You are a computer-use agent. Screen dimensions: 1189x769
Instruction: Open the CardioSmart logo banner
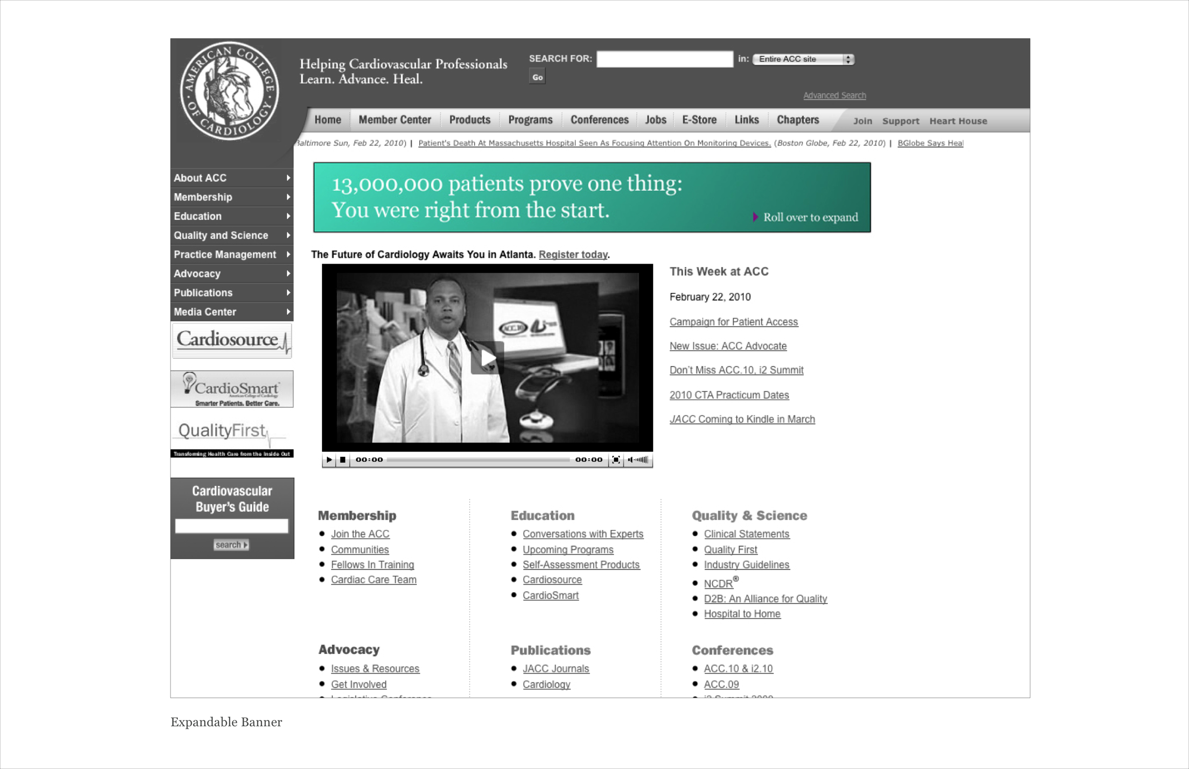(x=232, y=389)
